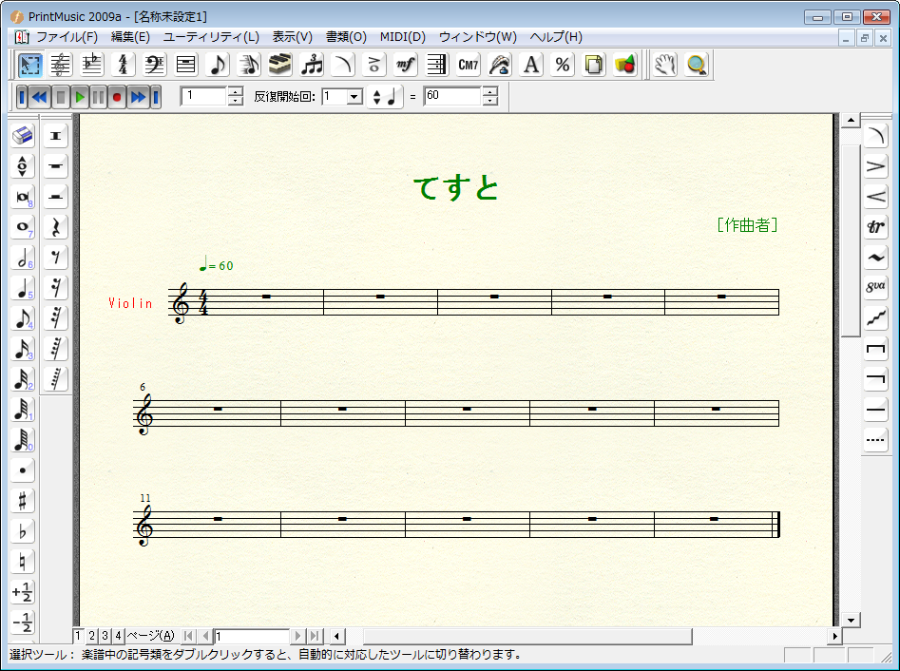Choose the 8va smart shape
Screen dimensions: 900x671
[876, 288]
